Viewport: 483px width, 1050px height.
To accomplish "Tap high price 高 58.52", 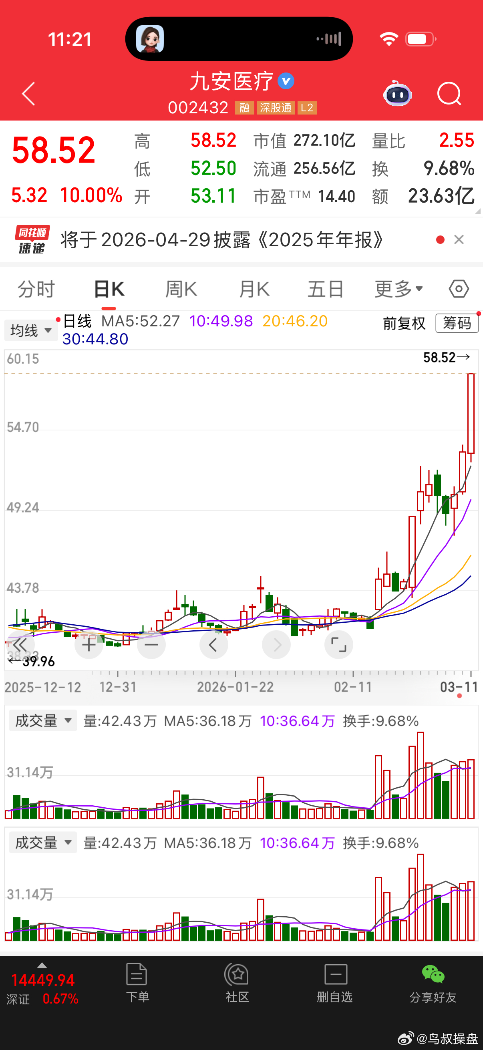I will tap(185, 141).
